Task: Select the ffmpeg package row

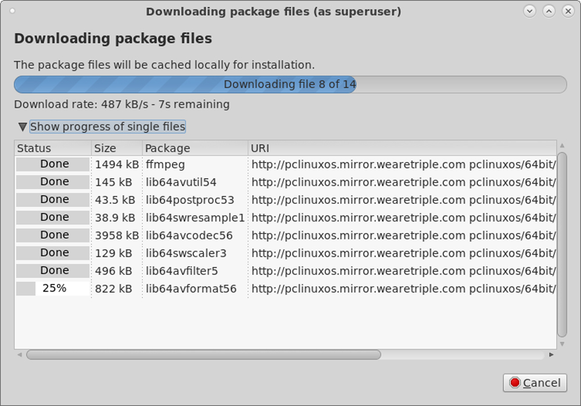Action: tap(285, 164)
